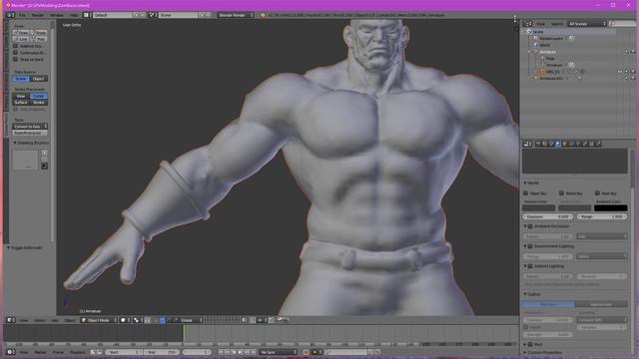Open the No Sync dropdown
This screenshot has width=639, height=359.
279,352
